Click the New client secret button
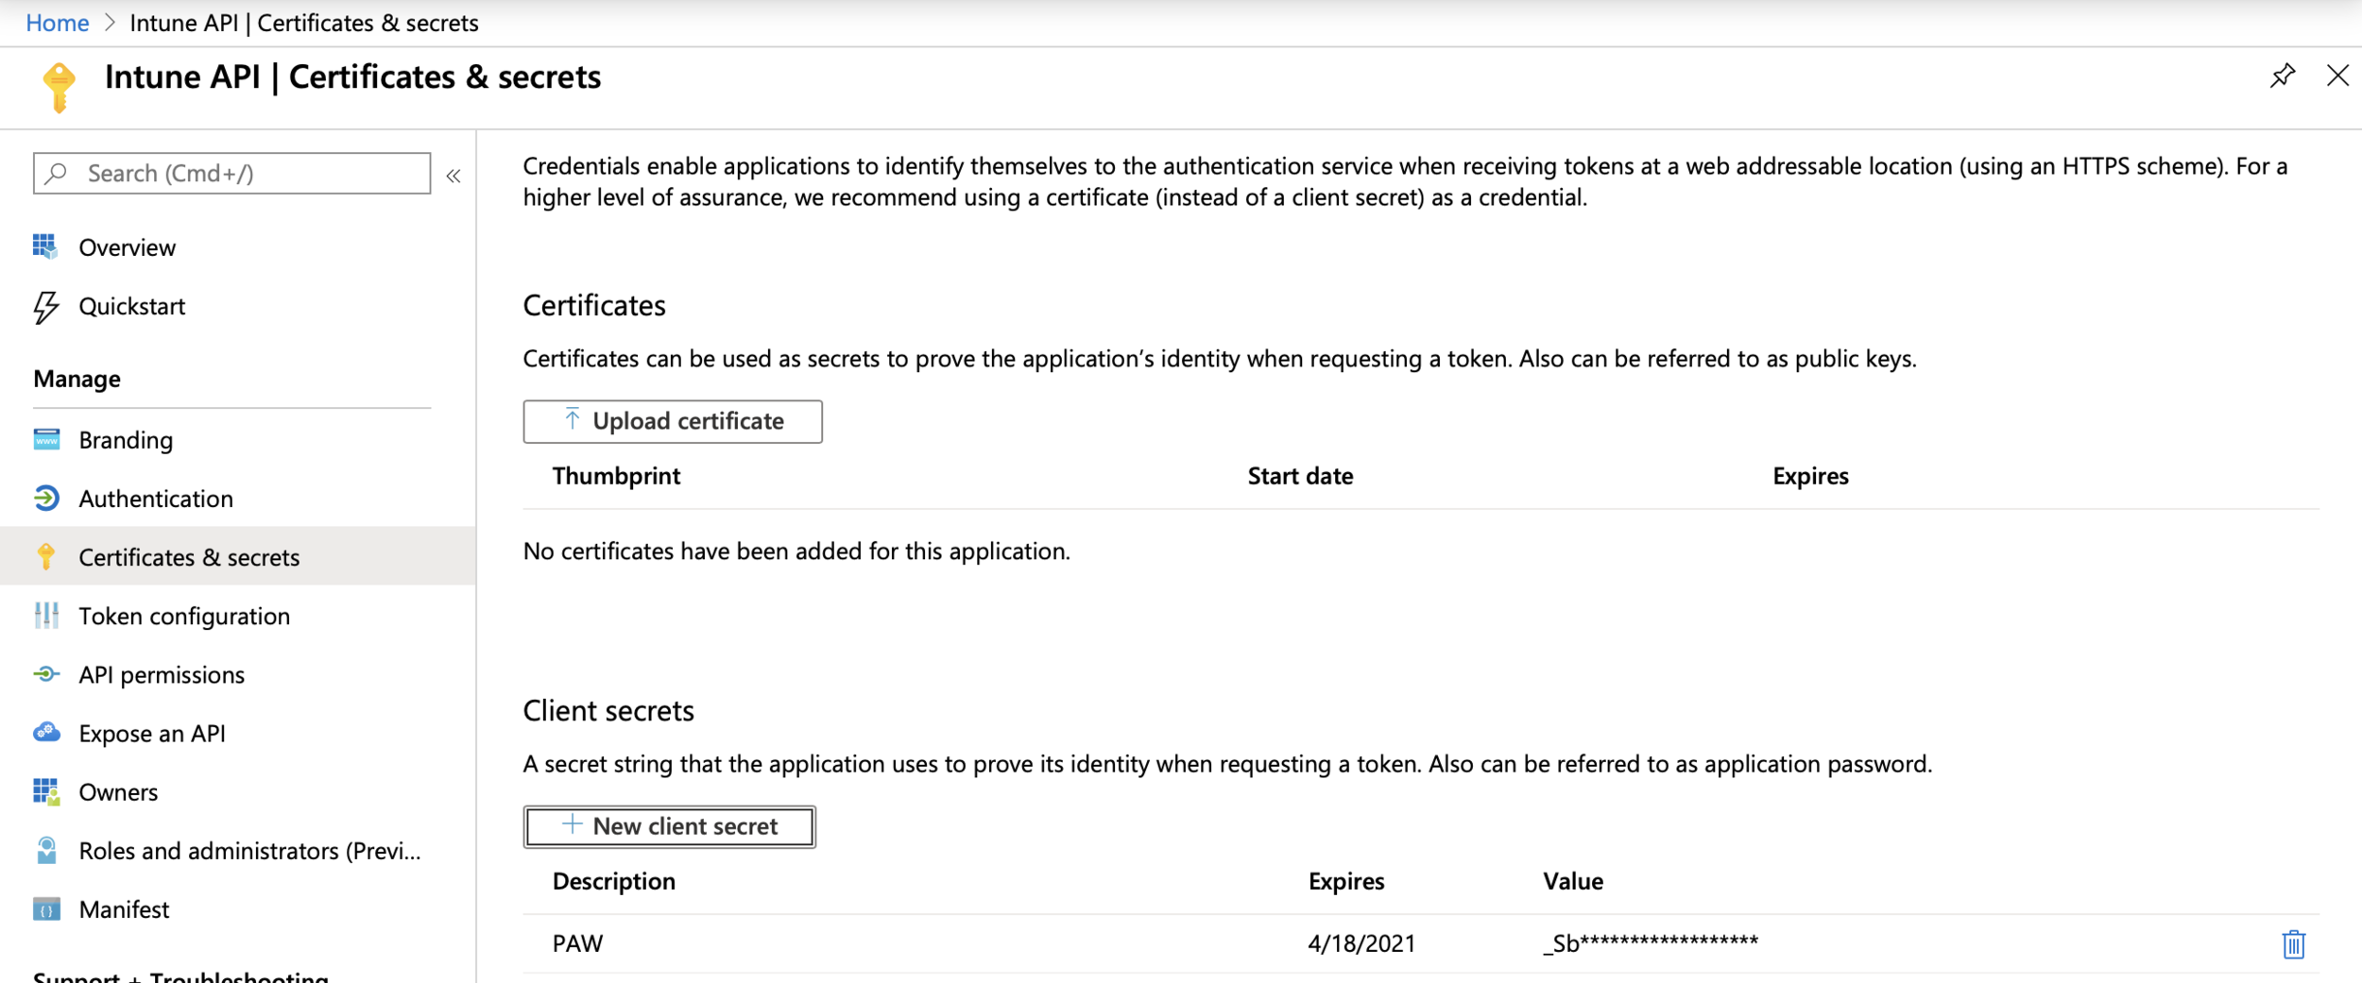 [670, 826]
